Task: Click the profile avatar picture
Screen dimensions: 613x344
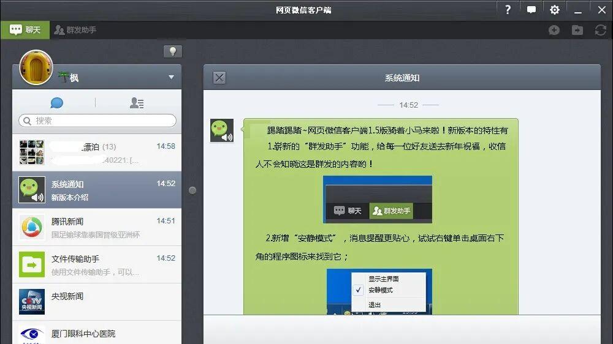Action: pos(36,67)
